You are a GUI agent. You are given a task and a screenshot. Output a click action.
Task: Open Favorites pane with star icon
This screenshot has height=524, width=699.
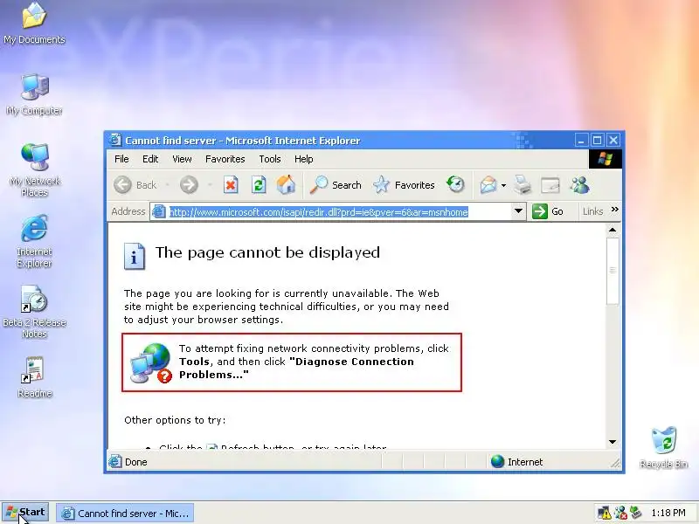coord(381,185)
